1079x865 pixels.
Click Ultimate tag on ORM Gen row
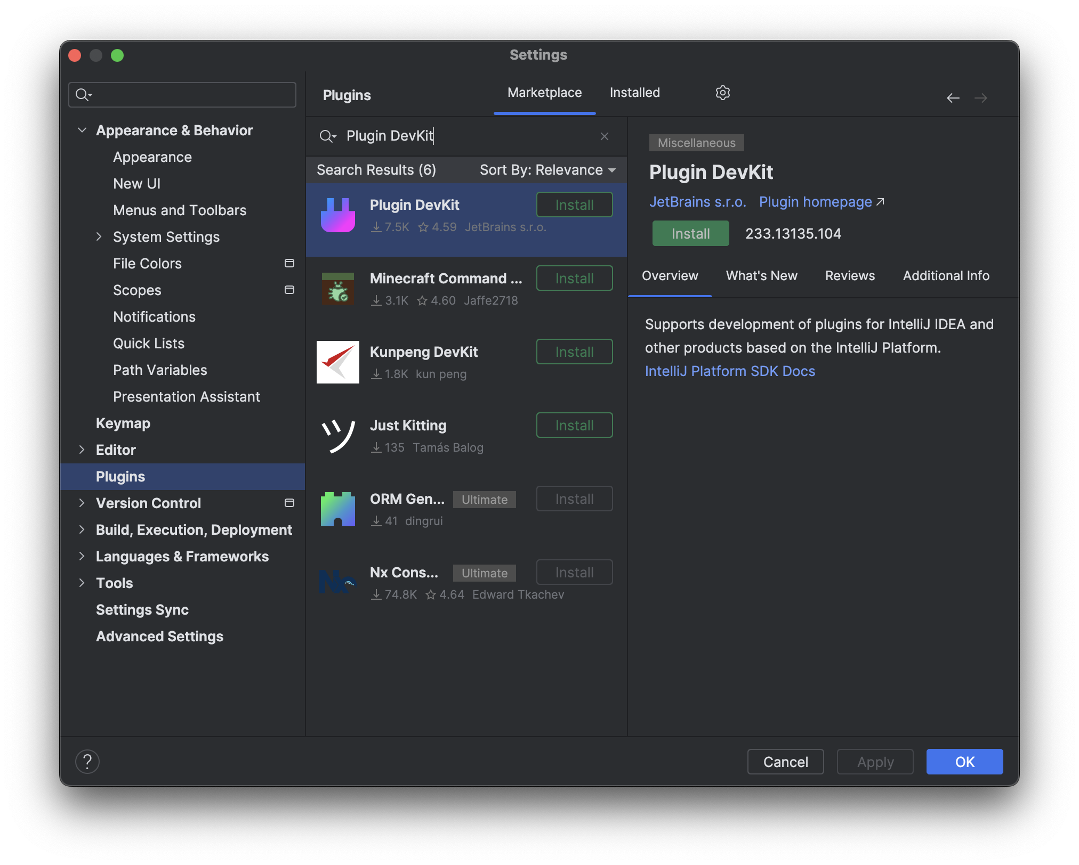click(x=484, y=500)
